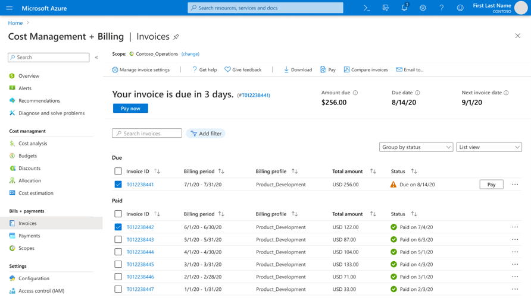Sort Due table by Billing period
Screen dimensions: 531x298
click(221, 172)
